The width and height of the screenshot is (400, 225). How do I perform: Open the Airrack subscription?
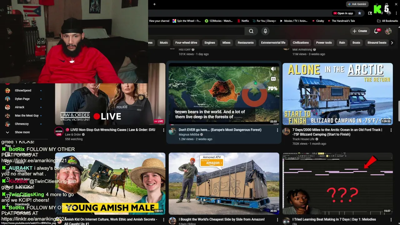(19, 107)
